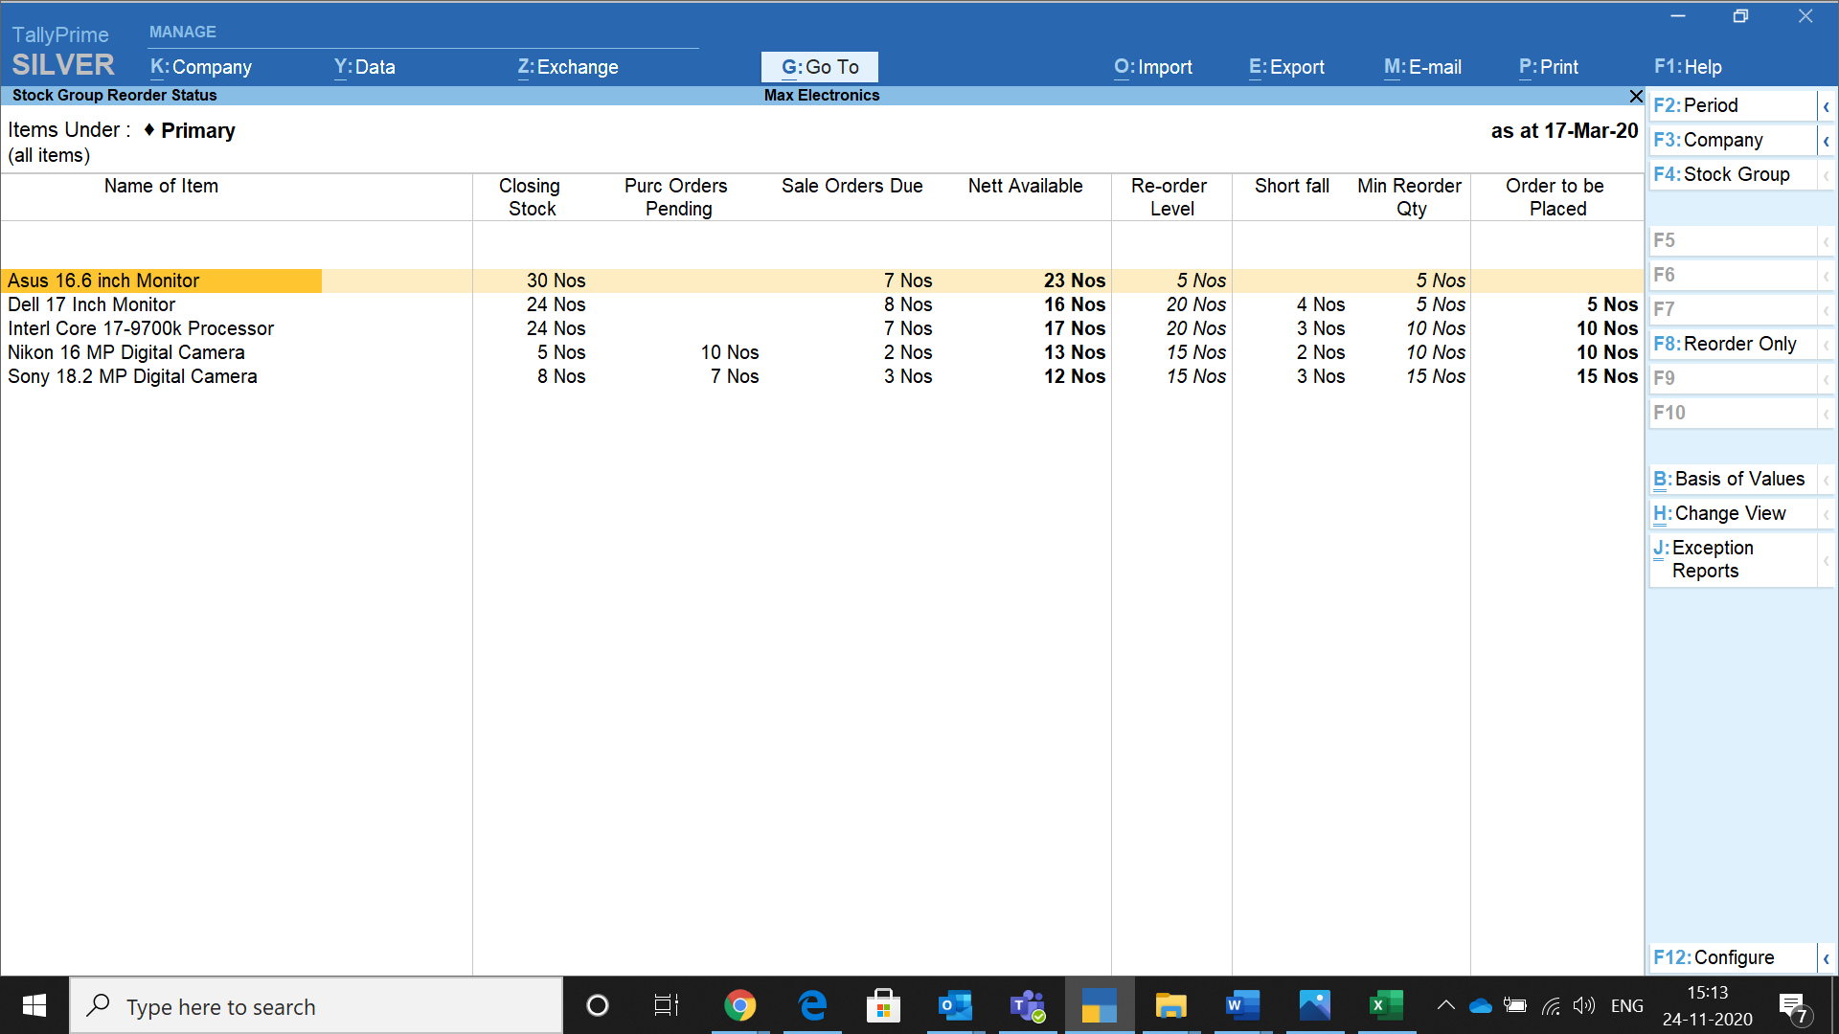This screenshot has height=1034, width=1839.
Task: Select Dell 17 Inch Monitor row item
Action: tap(160, 304)
